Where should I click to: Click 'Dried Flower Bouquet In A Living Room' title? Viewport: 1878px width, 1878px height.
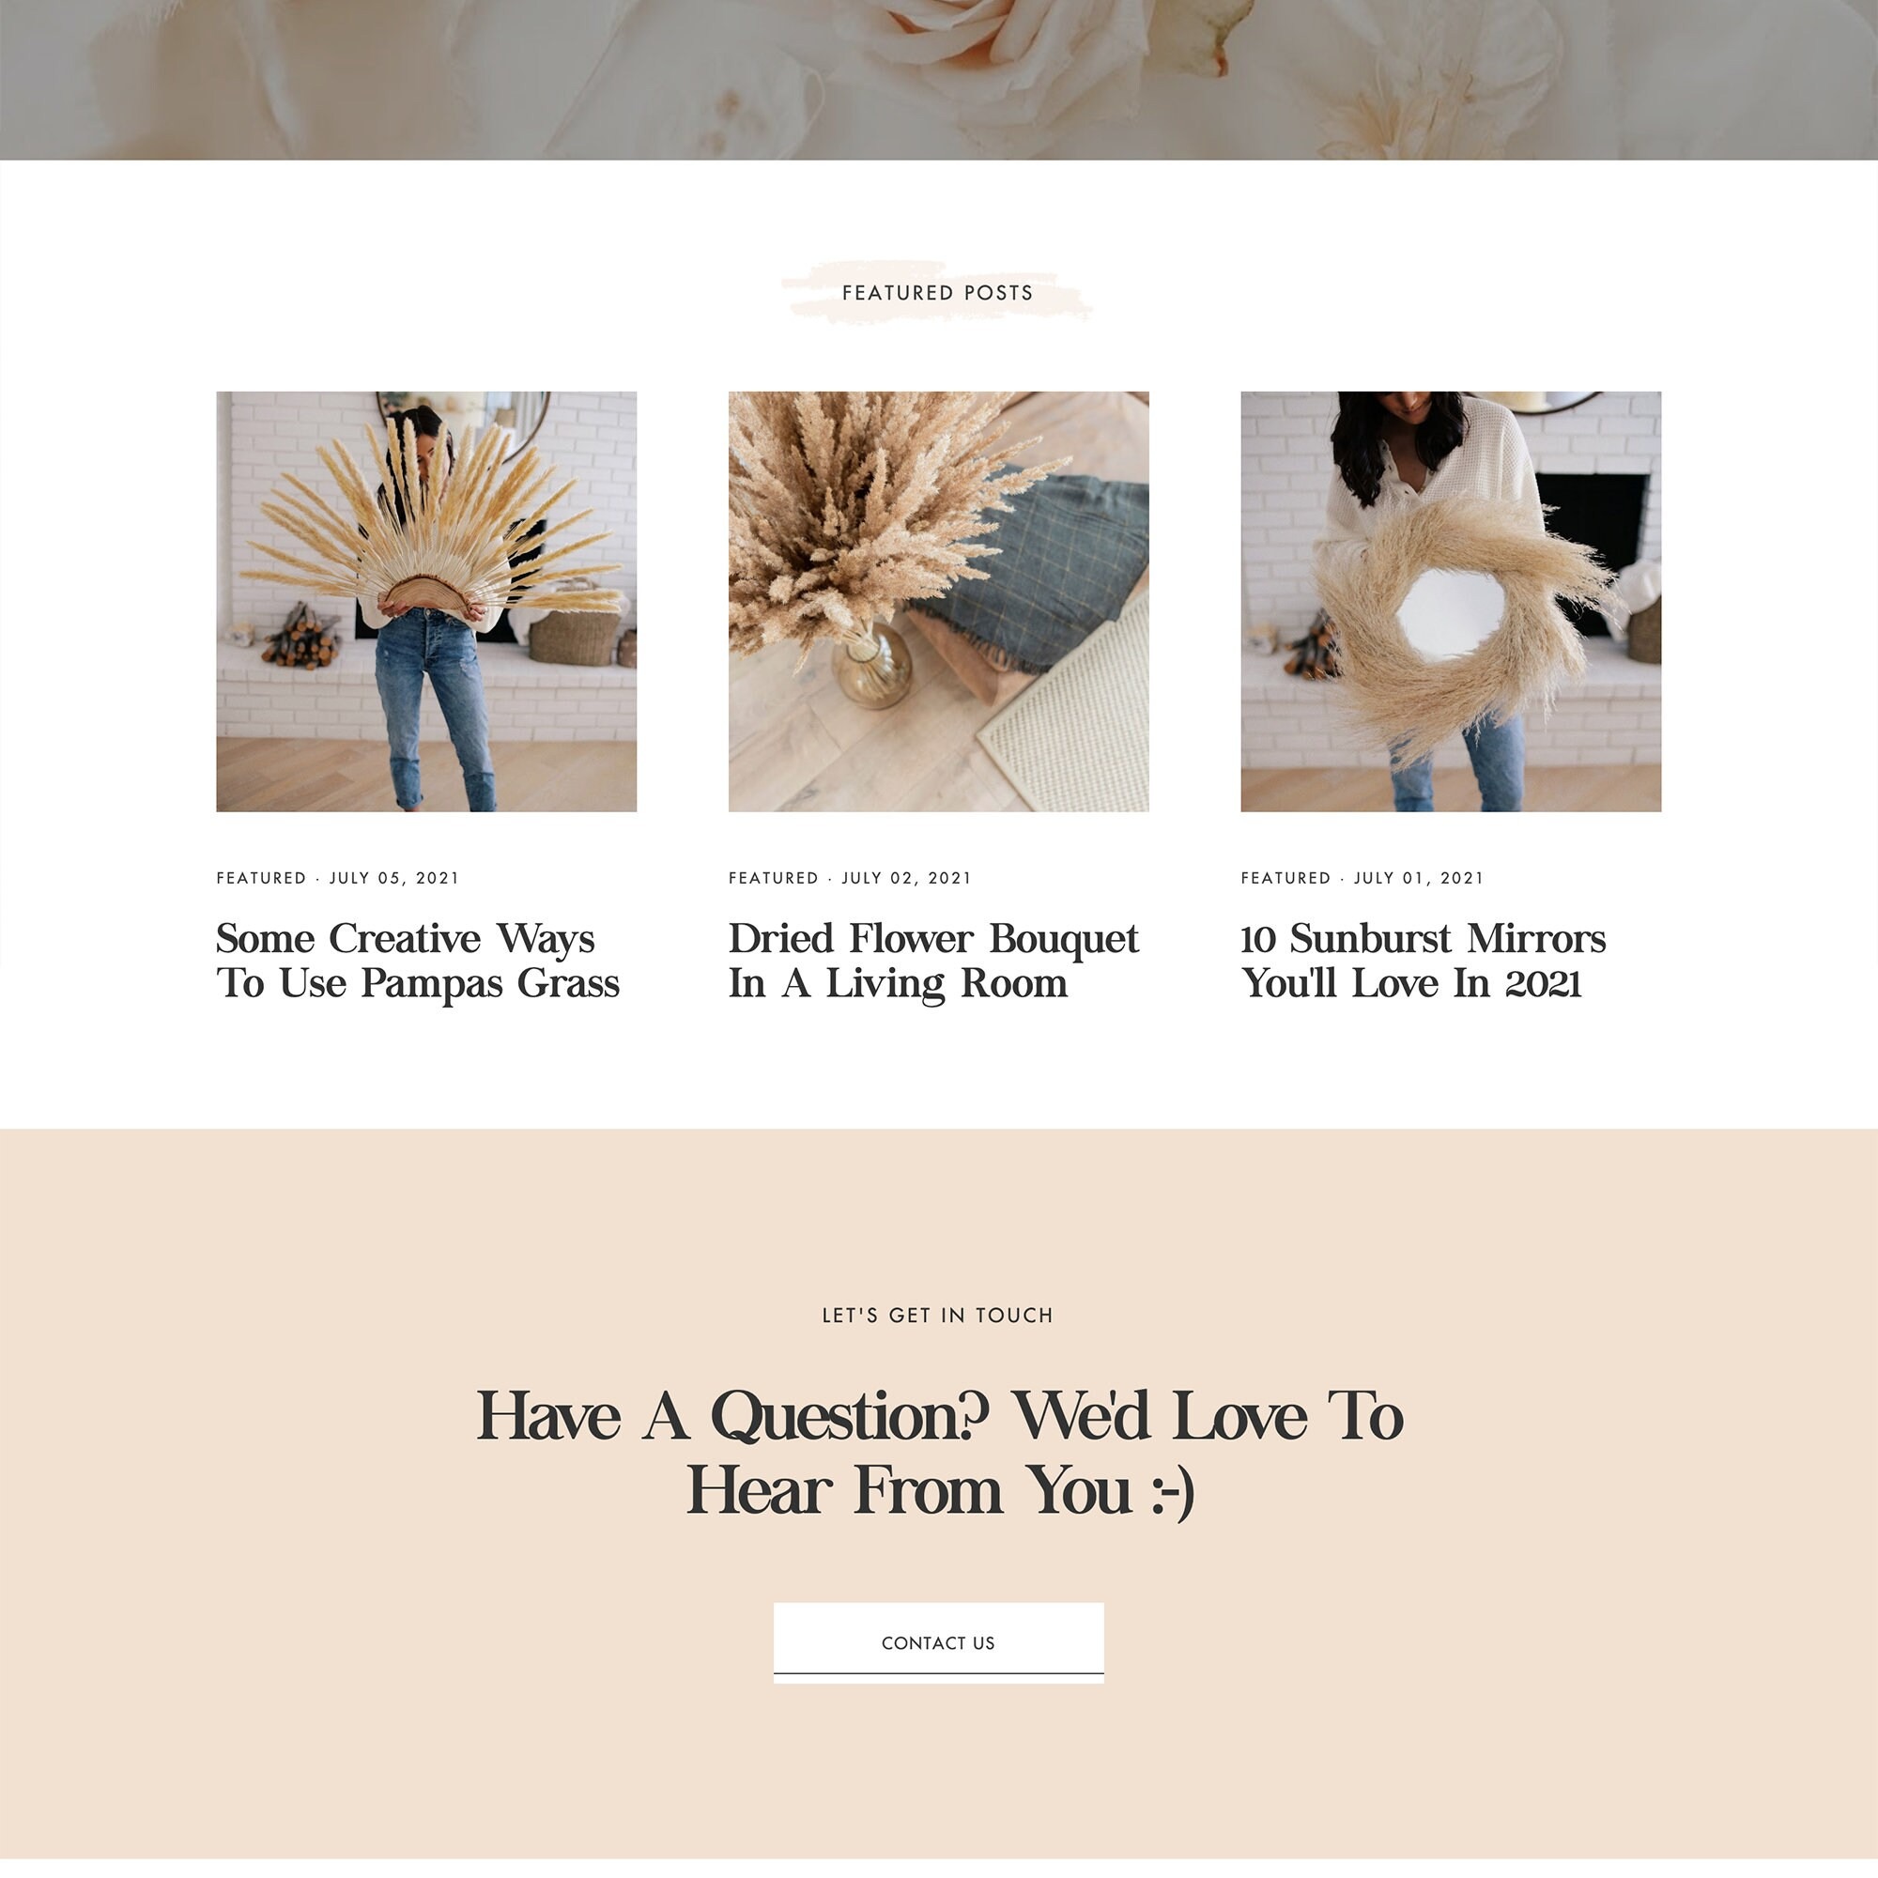(933, 961)
